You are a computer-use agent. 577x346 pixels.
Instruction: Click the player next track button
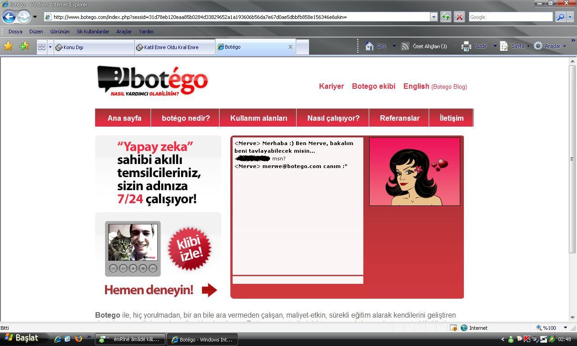(153, 268)
